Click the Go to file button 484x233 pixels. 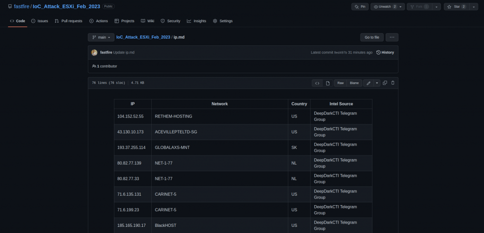[x=372, y=37]
